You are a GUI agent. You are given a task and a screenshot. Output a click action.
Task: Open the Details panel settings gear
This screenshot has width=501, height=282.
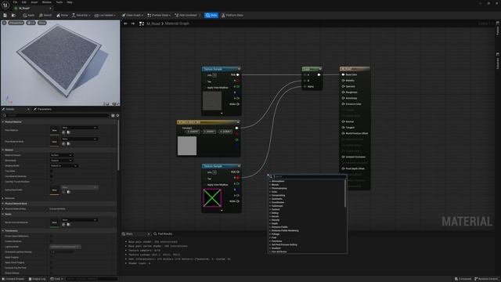tap(117, 115)
